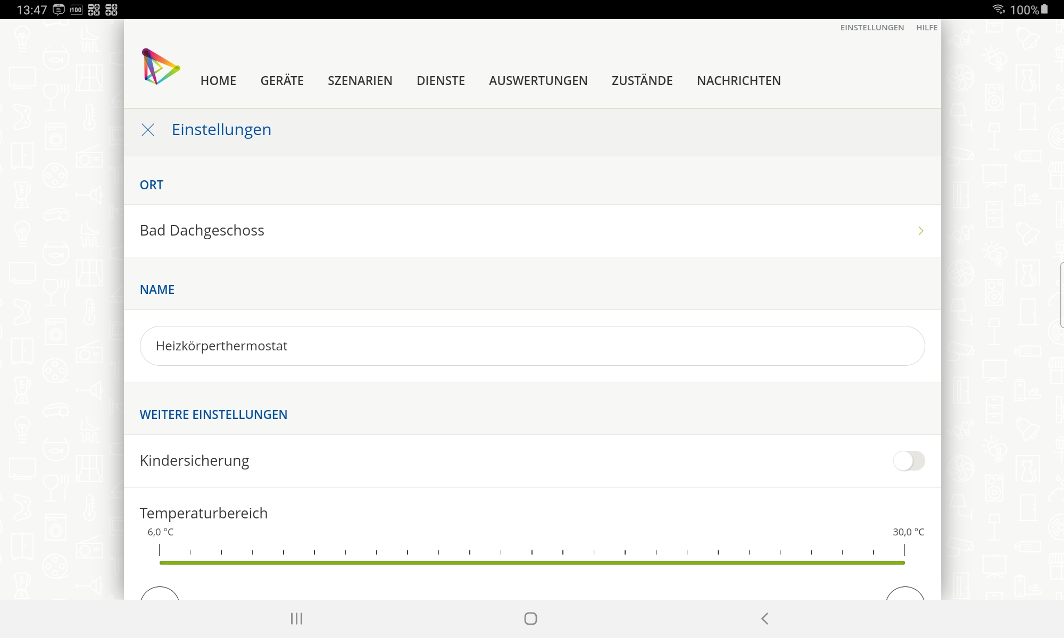Go to SZENARIEN tab

[x=360, y=81]
